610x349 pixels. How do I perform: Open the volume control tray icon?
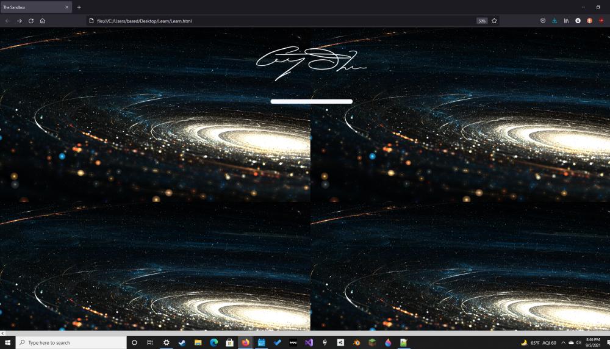pos(578,342)
